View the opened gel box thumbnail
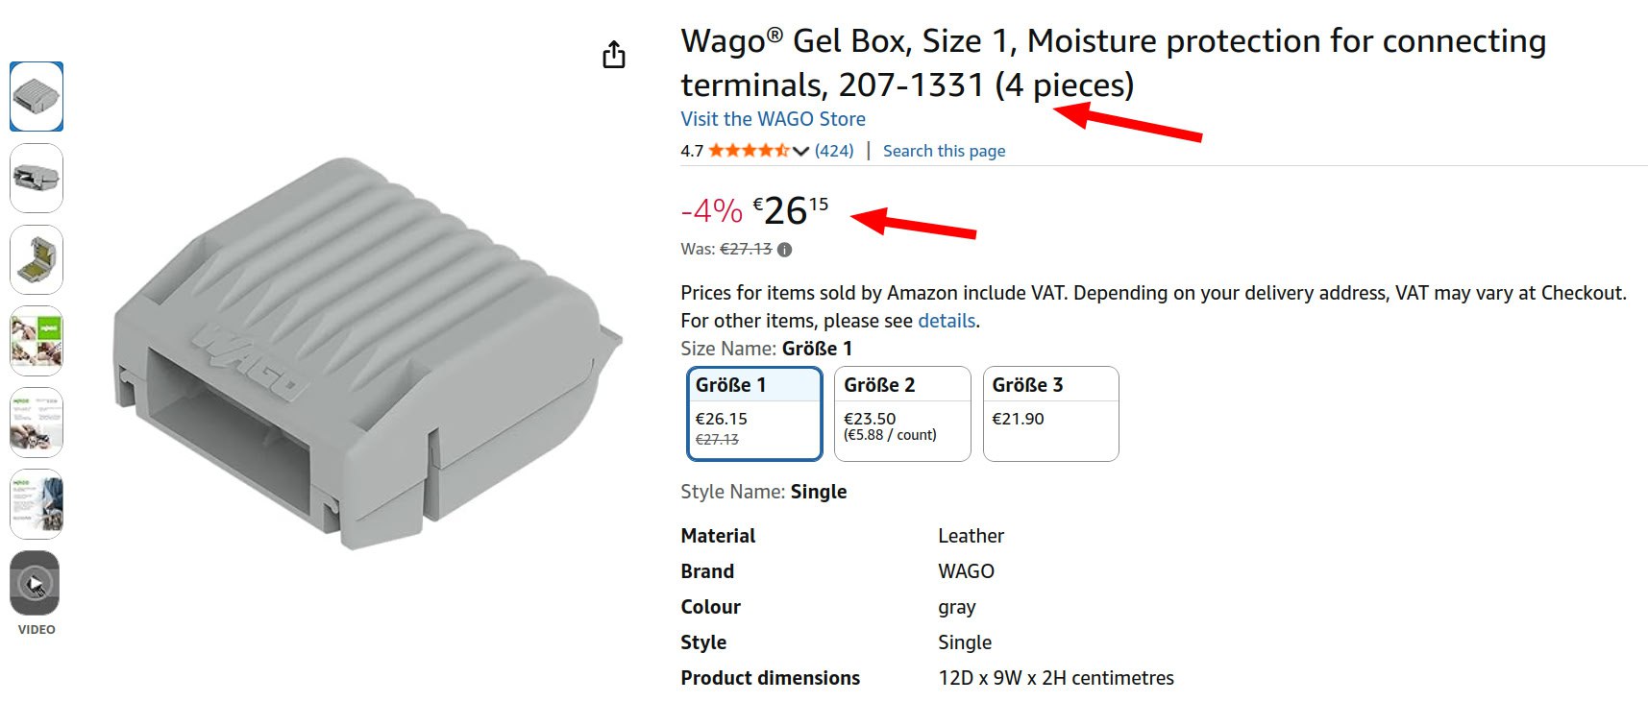 [37, 259]
